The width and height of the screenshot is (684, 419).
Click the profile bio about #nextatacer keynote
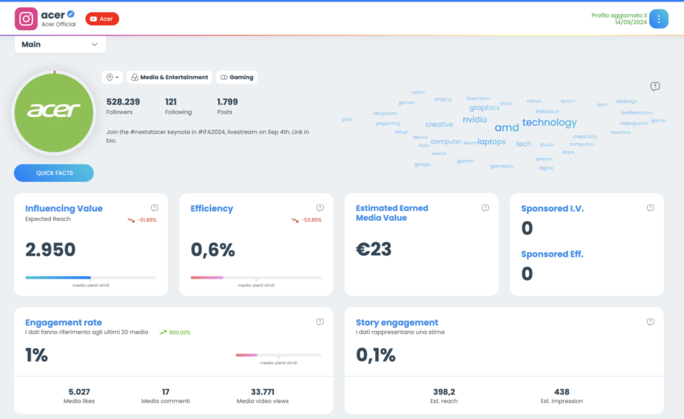pos(208,136)
